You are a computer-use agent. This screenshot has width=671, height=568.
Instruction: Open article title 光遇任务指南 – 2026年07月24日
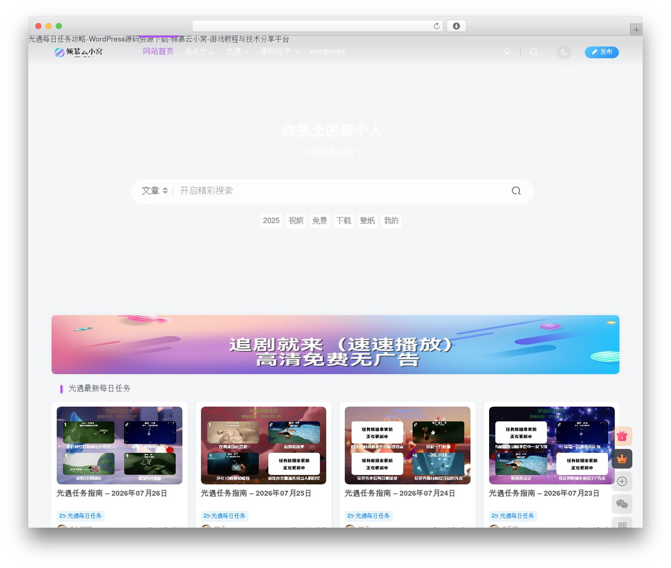tap(399, 493)
